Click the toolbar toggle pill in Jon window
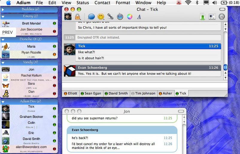This screenshot has height=154, width=240. (181, 111)
